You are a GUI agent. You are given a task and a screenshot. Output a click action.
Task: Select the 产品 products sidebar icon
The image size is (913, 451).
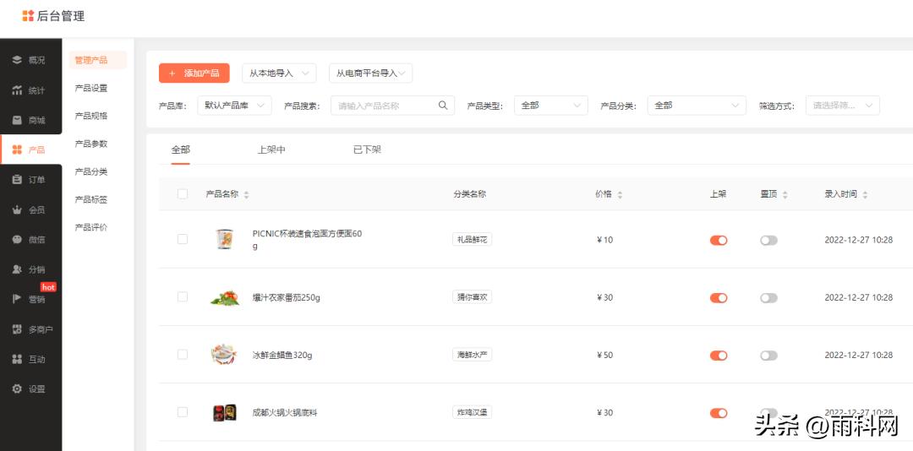point(17,150)
